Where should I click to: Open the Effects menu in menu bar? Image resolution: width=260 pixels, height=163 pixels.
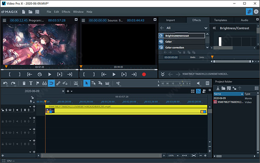coord(66,12)
